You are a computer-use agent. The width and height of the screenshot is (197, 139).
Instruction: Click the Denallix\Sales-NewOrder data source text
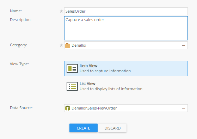(x=94, y=108)
